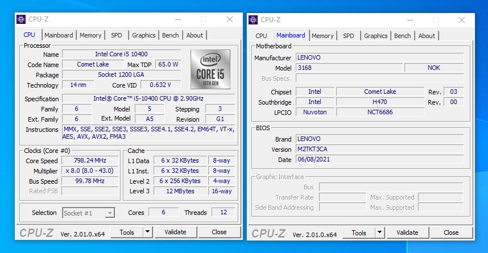
Task: Click the Core Speed value 798.24 MHz
Action: click(x=90, y=160)
